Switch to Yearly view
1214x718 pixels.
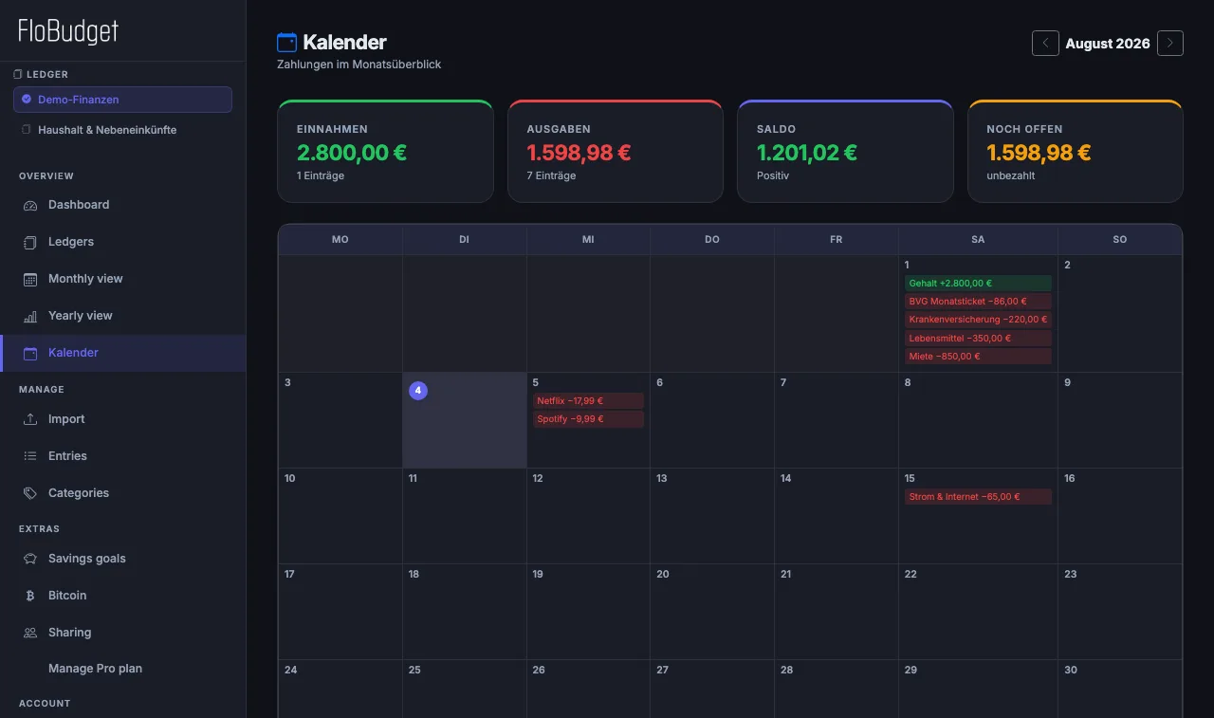tap(123, 316)
